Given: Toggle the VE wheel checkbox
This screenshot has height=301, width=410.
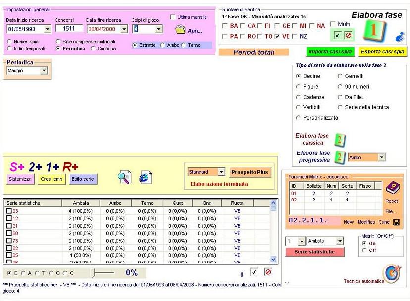Looking at the screenshot, I should click(277, 36).
